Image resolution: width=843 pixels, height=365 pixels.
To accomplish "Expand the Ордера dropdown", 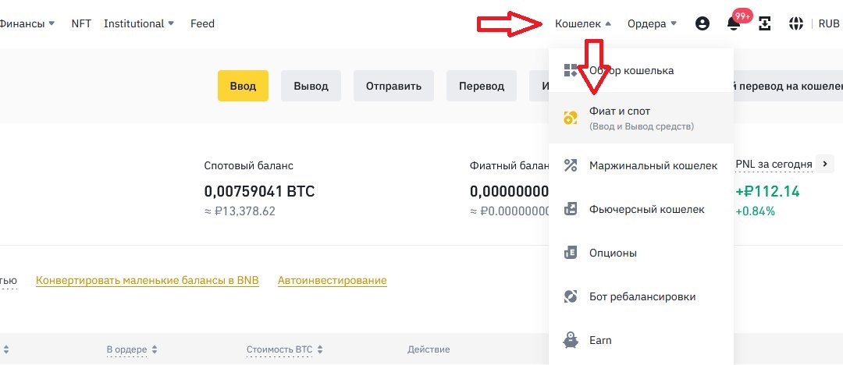I will pos(652,23).
